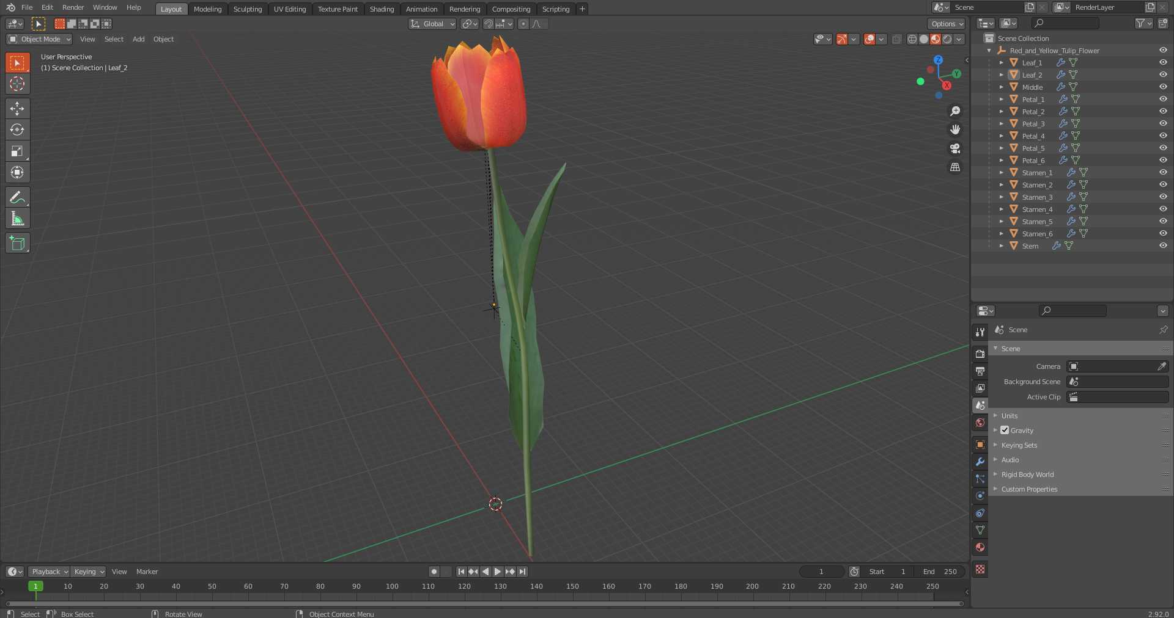This screenshot has width=1174, height=618.
Task: Jump to the end frame
Action: coord(522,572)
